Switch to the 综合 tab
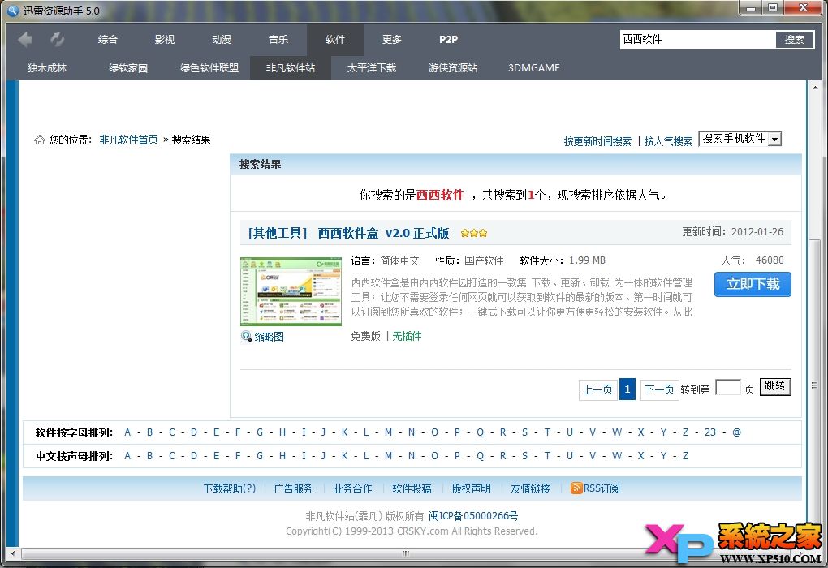Image resolution: width=828 pixels, height=568 pixels. pos(108,39)
